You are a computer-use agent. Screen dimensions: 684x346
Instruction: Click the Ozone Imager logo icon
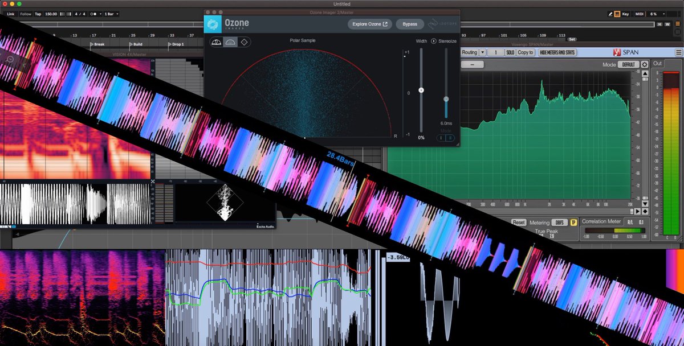[214, 24]
